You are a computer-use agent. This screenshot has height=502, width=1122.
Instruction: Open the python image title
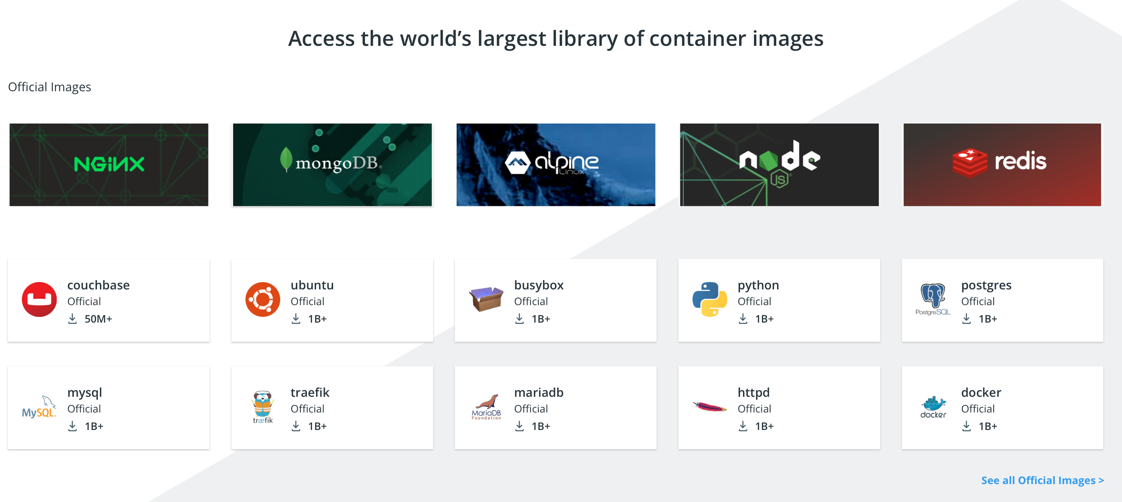tap(758, 285)
